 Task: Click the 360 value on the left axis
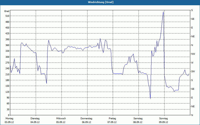pos(7,45)
